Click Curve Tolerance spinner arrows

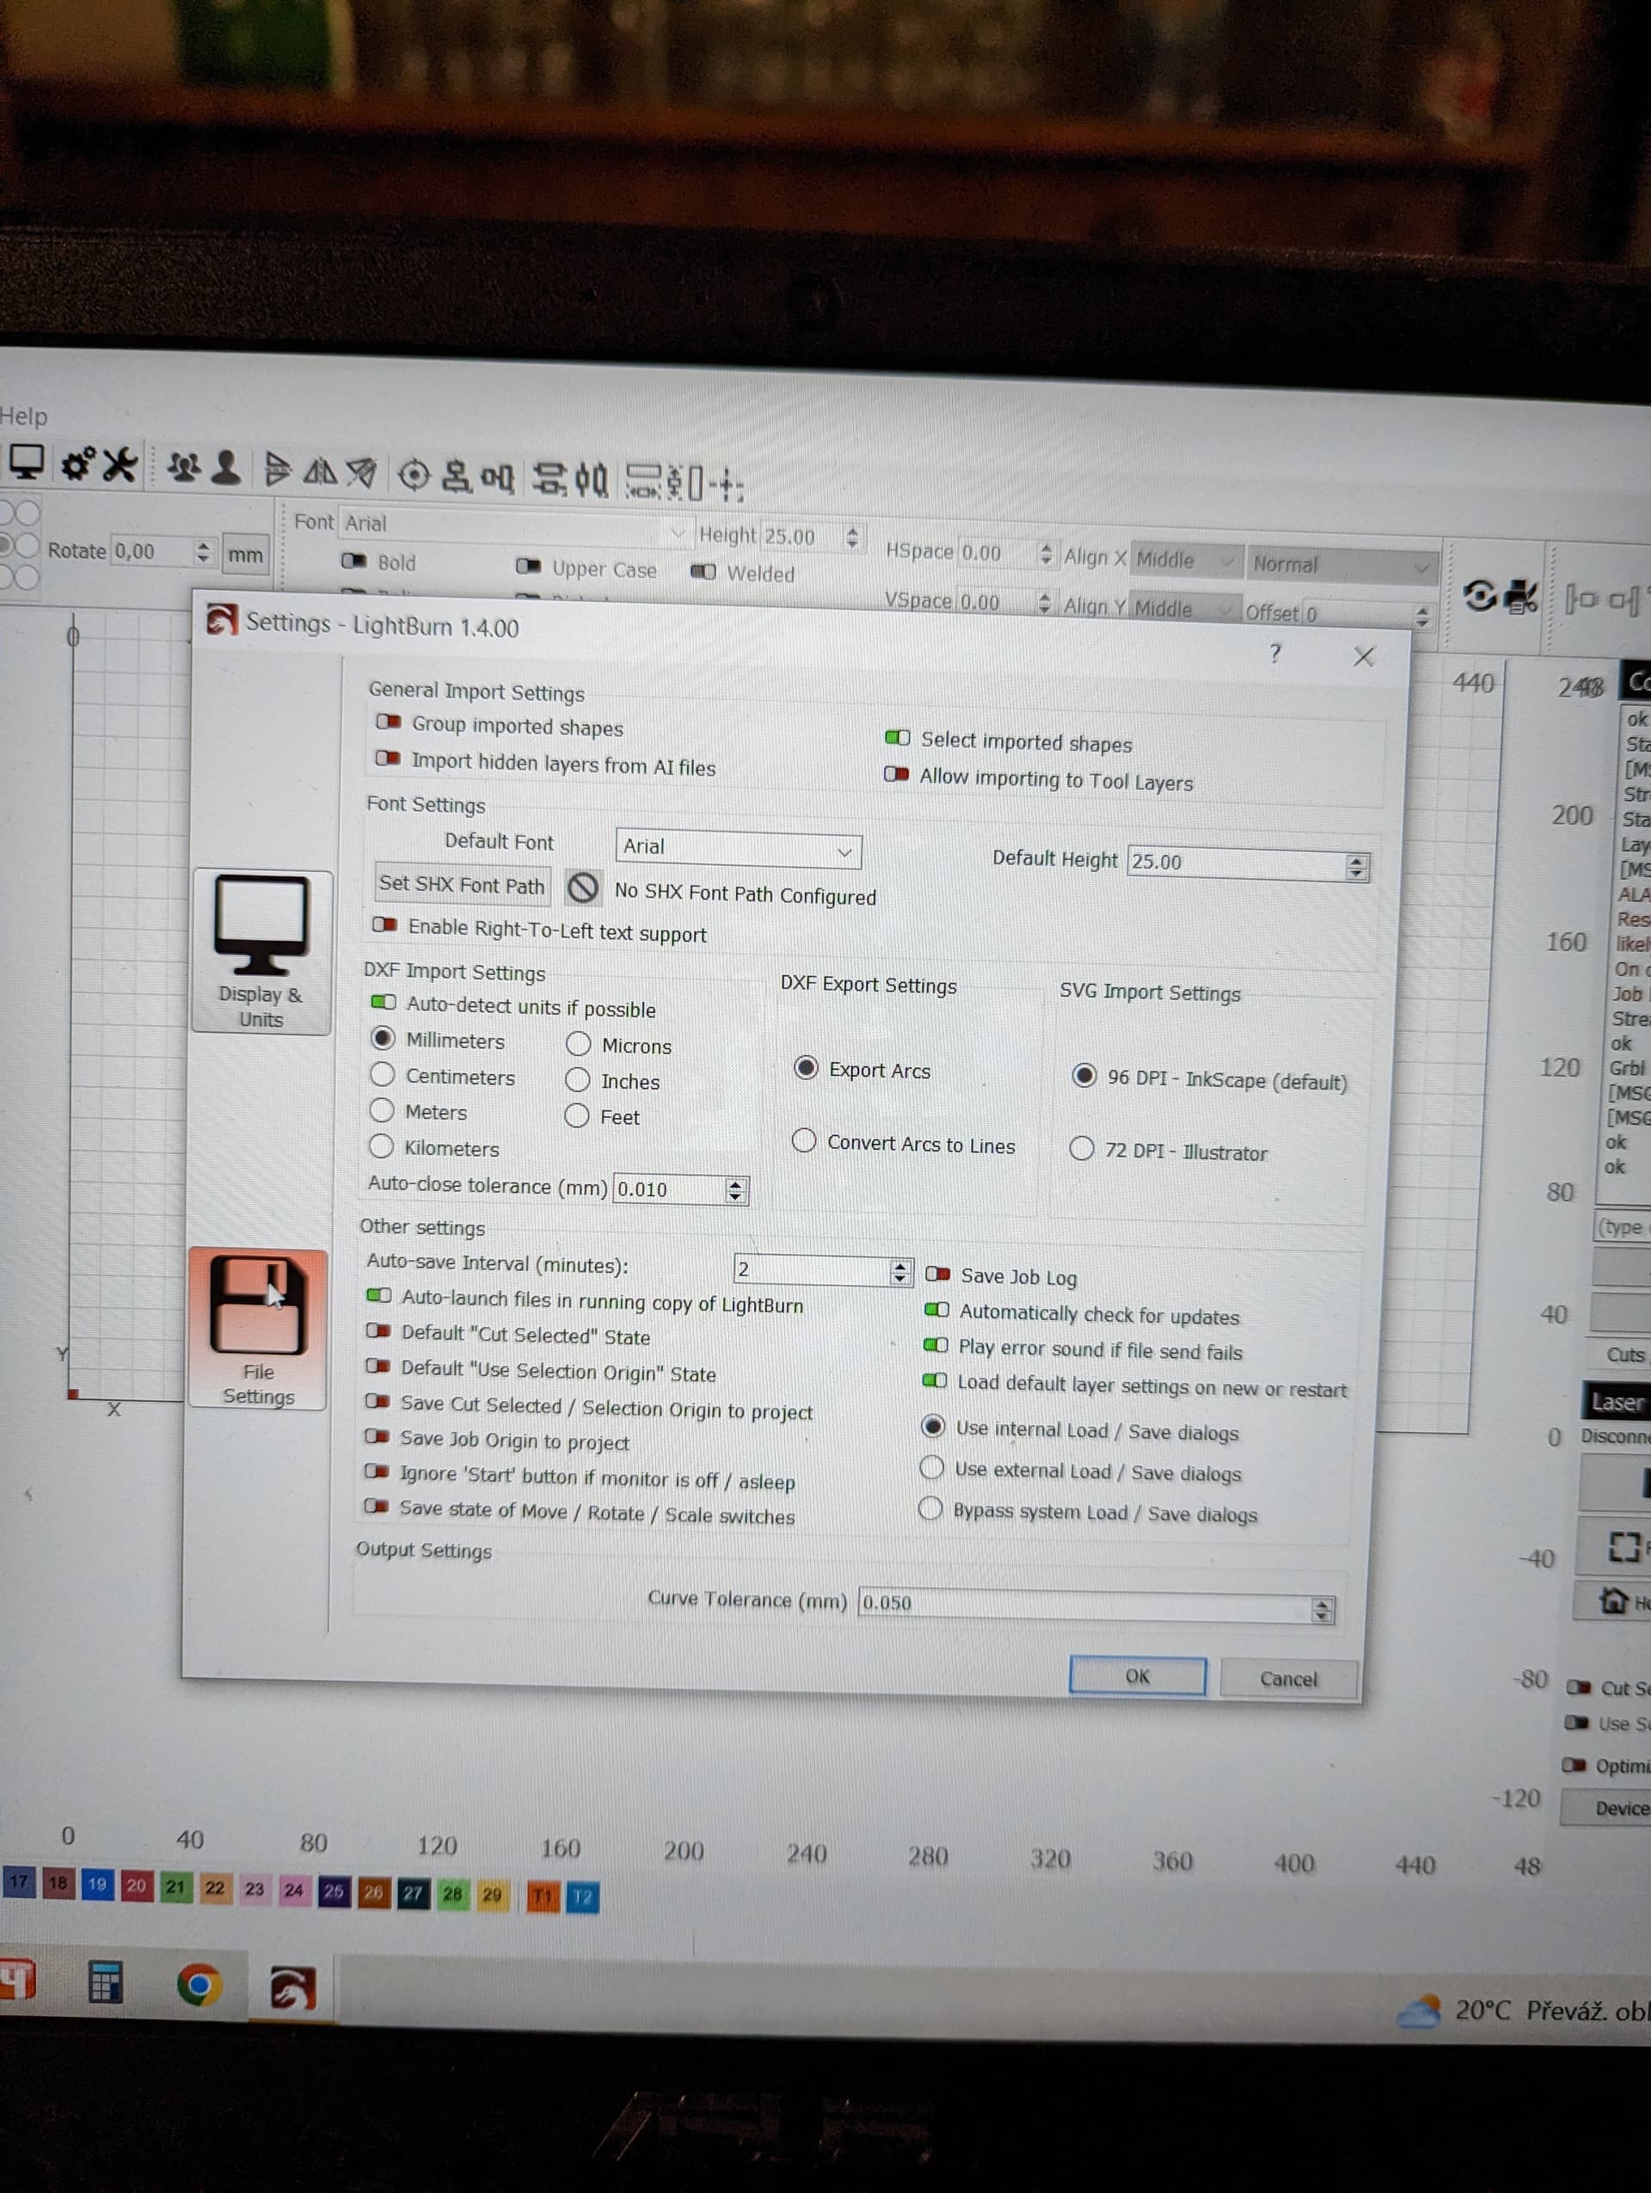pos(1322,1610)
